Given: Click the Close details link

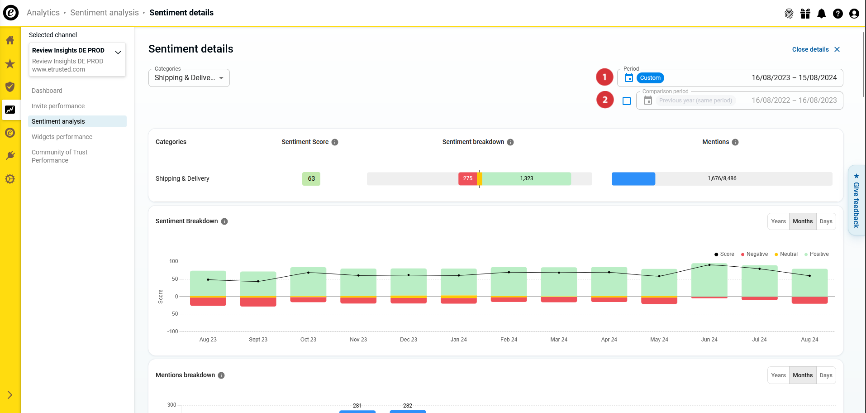Looking at the screenshot, I should (810, 49).
